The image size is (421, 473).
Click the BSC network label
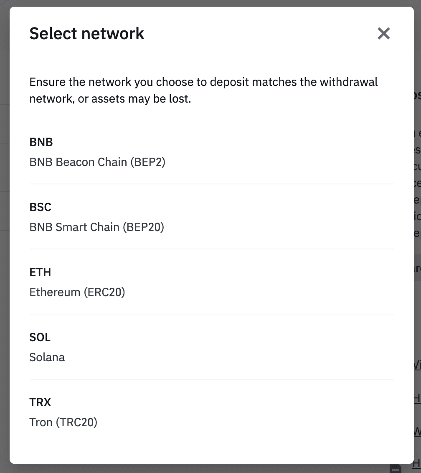(40, 207)
